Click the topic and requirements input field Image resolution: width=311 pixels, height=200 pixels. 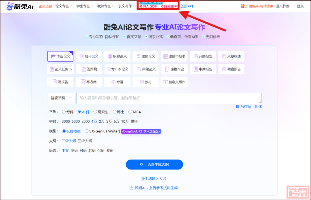(168, 98)
